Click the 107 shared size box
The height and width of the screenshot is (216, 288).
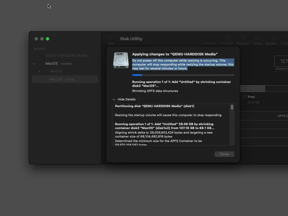tap(281, 61)
